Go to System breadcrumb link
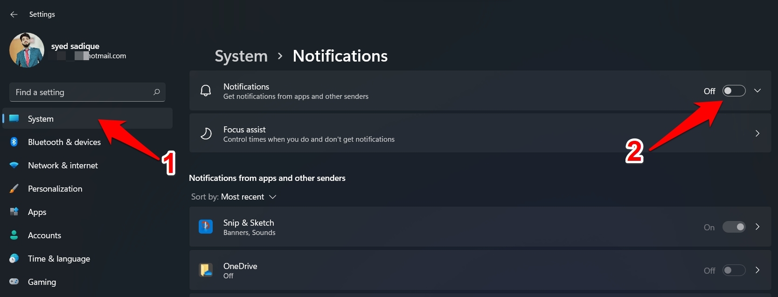 tap(241, 56)
